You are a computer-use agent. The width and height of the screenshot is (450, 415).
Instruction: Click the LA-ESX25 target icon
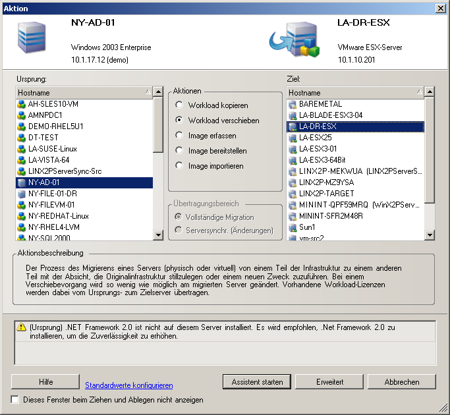293,138
